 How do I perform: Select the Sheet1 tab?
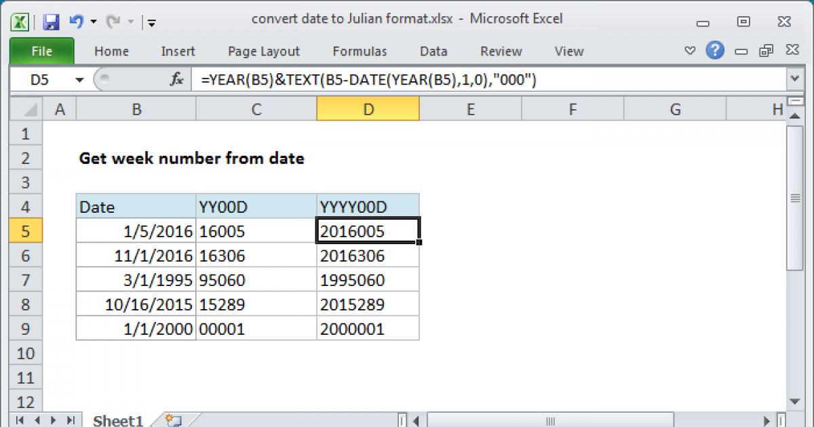(x=117, y=420)
